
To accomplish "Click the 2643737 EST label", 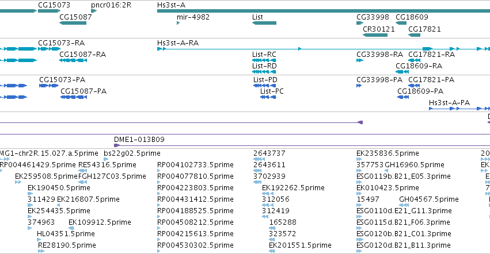I will 269,153.
